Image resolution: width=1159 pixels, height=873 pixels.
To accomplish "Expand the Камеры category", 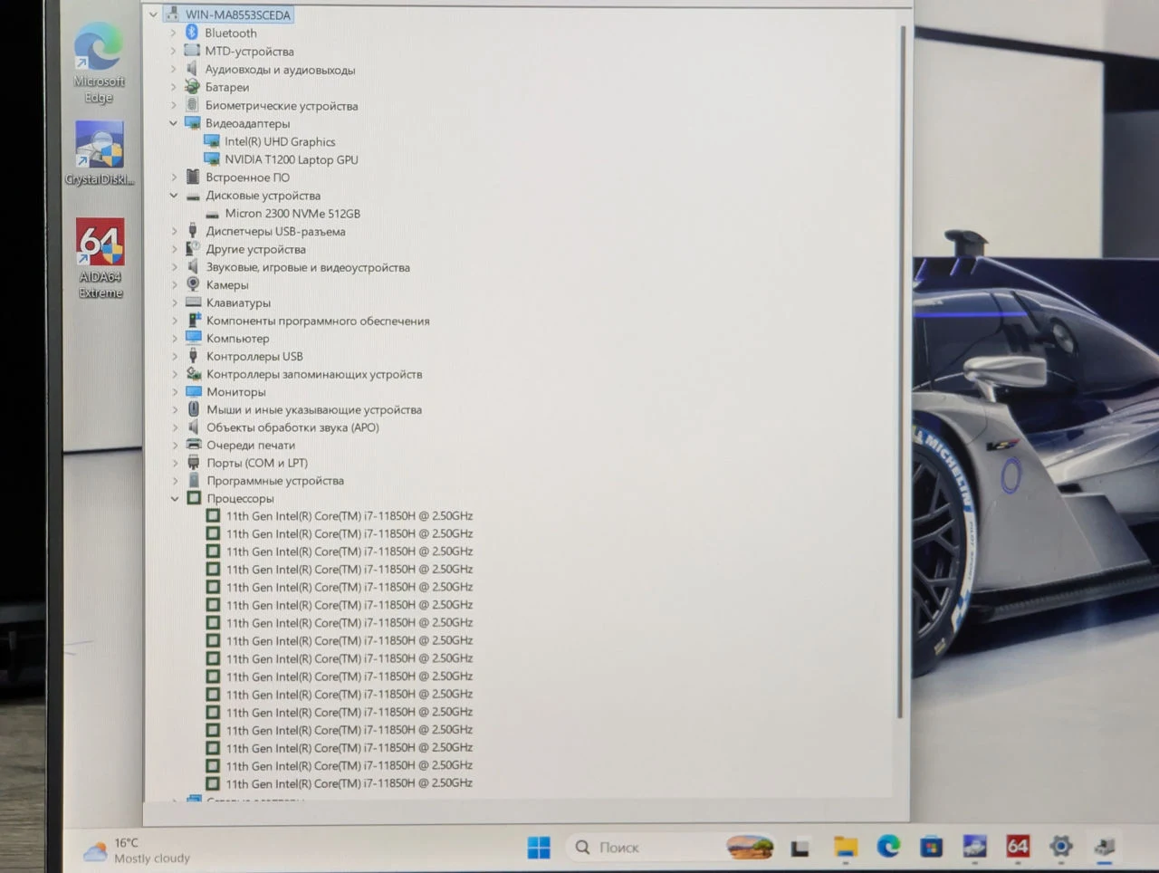I will point(175,284).
